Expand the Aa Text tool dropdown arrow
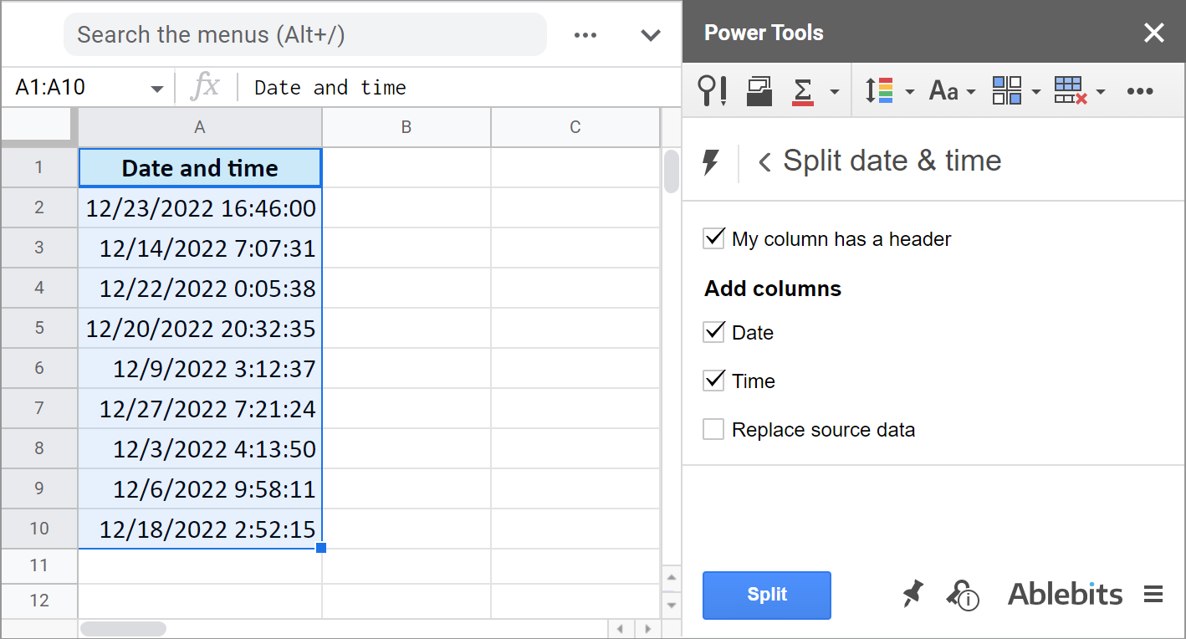 pyautogui.click(x=971, y=91)
